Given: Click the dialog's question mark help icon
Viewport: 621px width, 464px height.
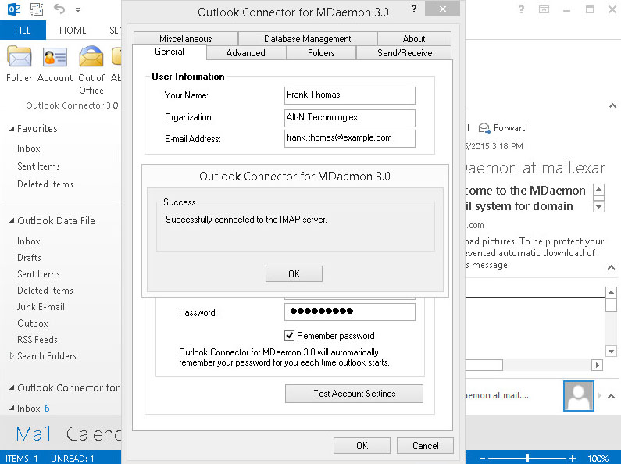Looking at the screenshot, I should tap(414, 10).
